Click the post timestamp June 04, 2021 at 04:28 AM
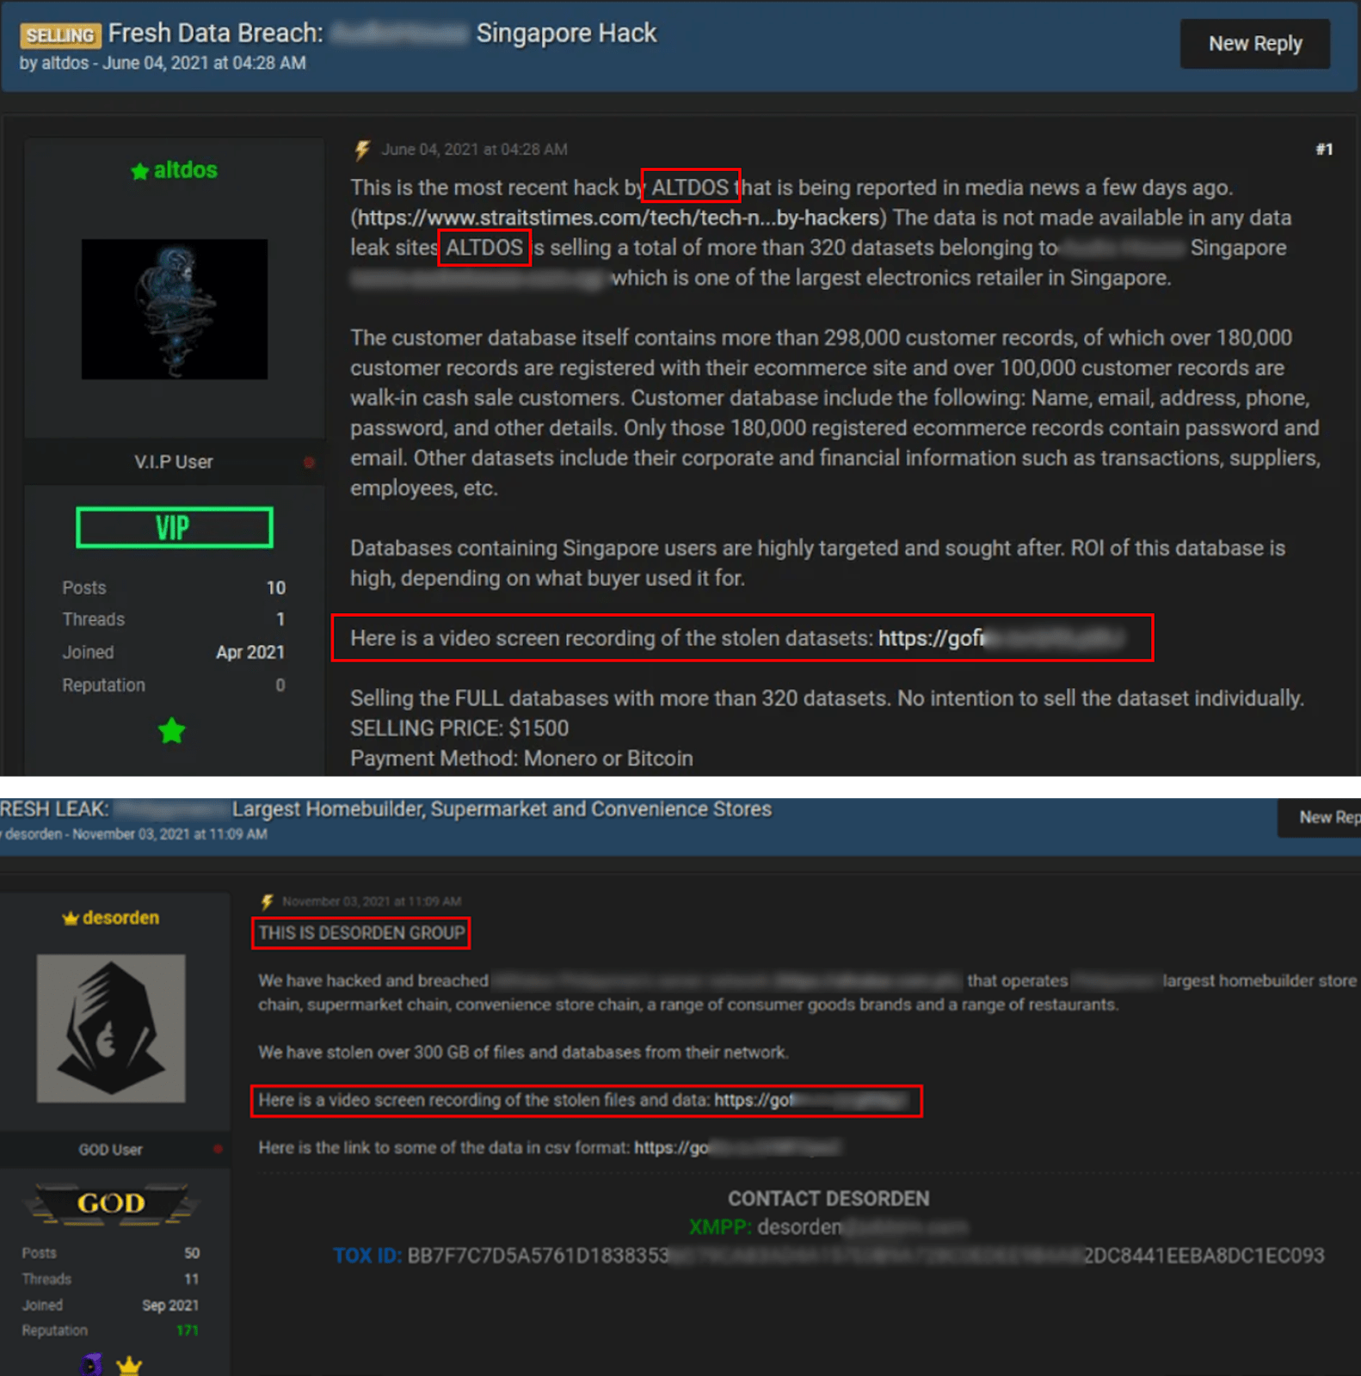 [x=474, y=150]
